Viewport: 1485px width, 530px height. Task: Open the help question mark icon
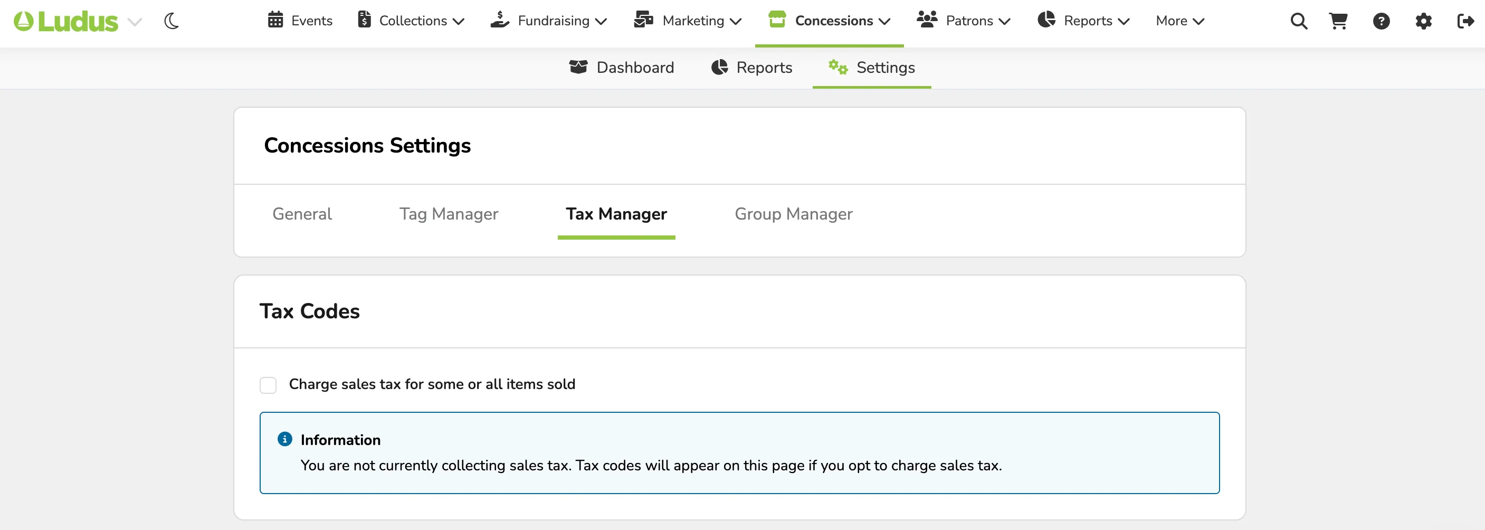[x=1381, y=21]
